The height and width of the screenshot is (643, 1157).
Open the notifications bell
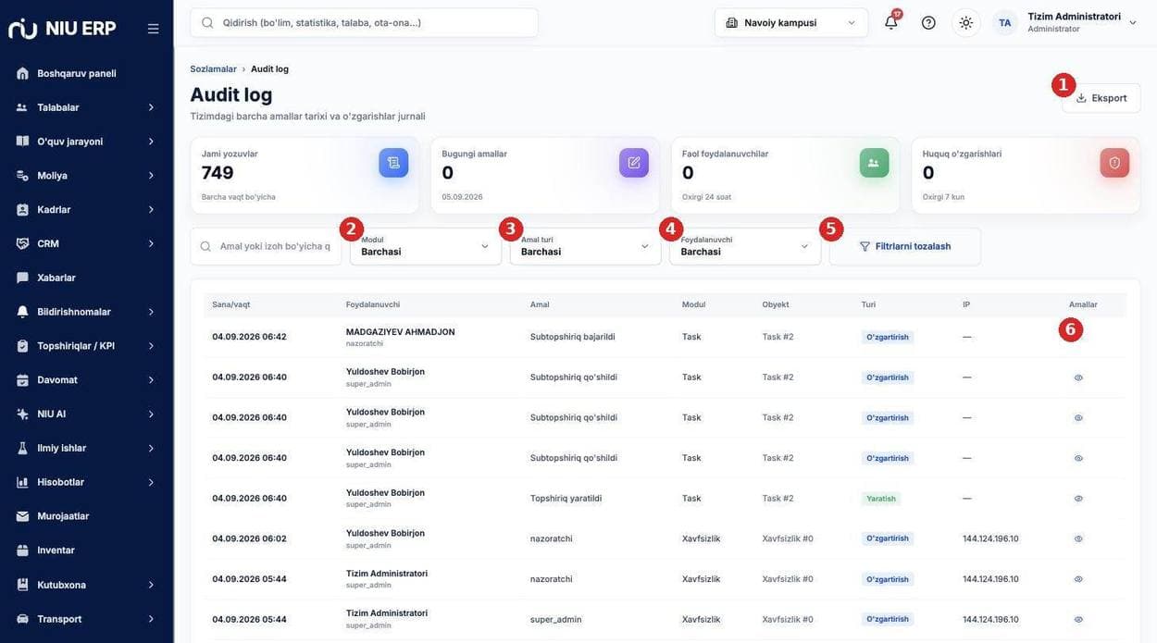(890, 22)
